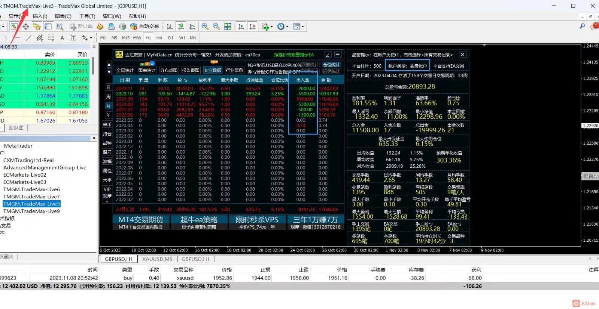Click the 专业数据 button

[x=212, y=70]
